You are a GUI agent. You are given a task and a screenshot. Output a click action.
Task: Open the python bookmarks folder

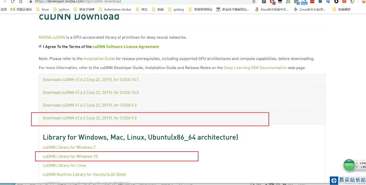coord(61,9)
